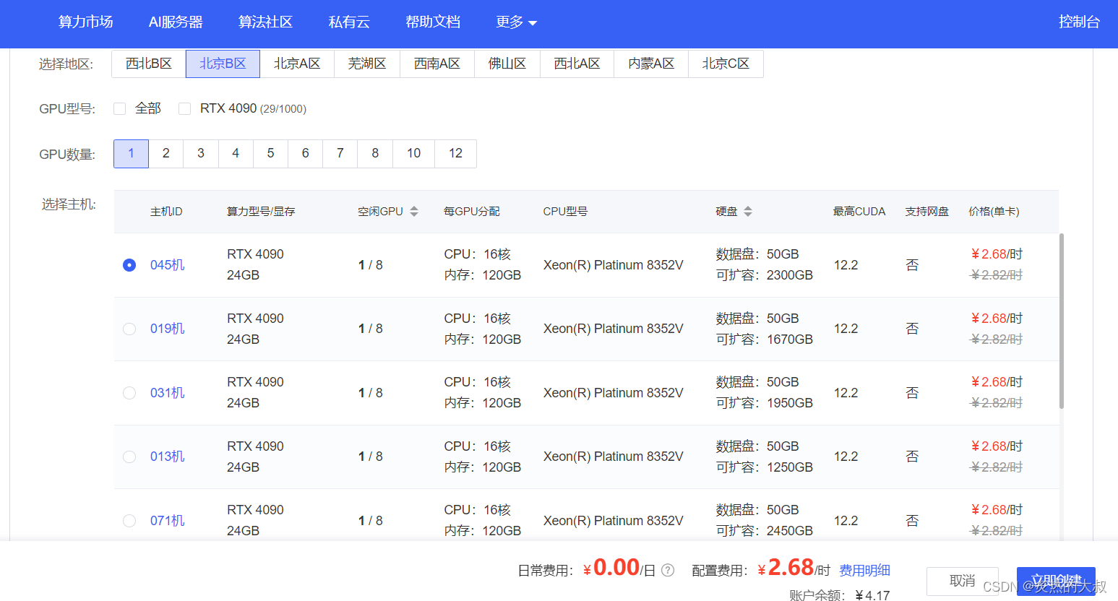
Task: Click the host list vertical scrollbar
Action: (1062, 321)
